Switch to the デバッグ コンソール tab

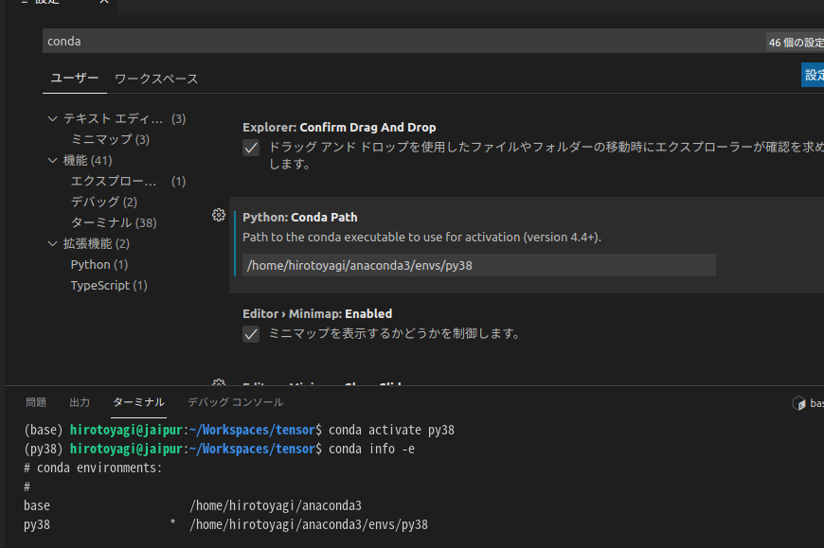click(x=235, y=402)
